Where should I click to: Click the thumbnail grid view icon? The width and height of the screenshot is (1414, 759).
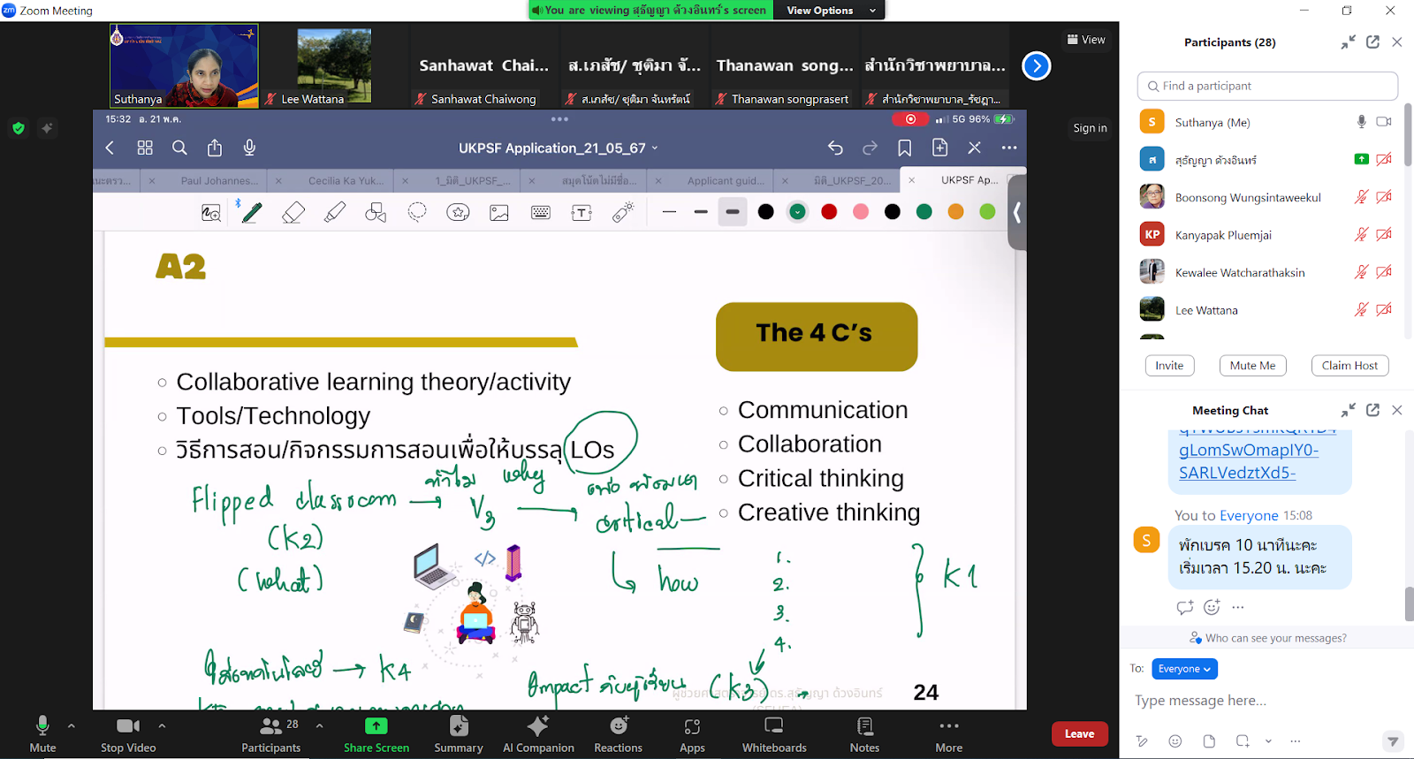pos(145,148)
